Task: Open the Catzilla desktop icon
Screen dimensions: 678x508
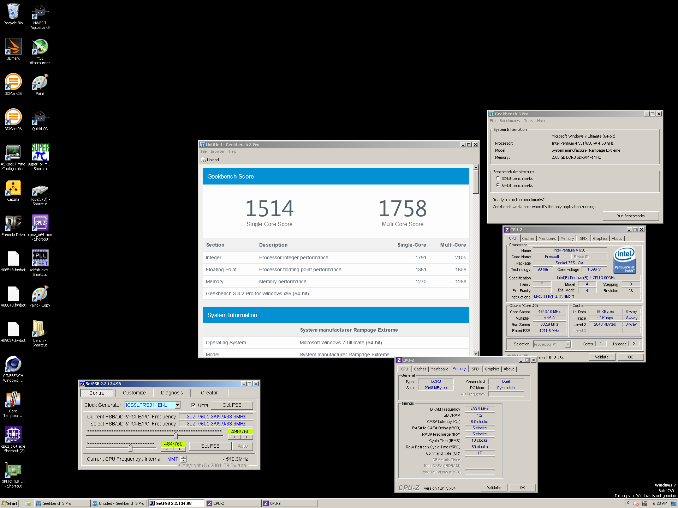Action: [x=13, y=190]
